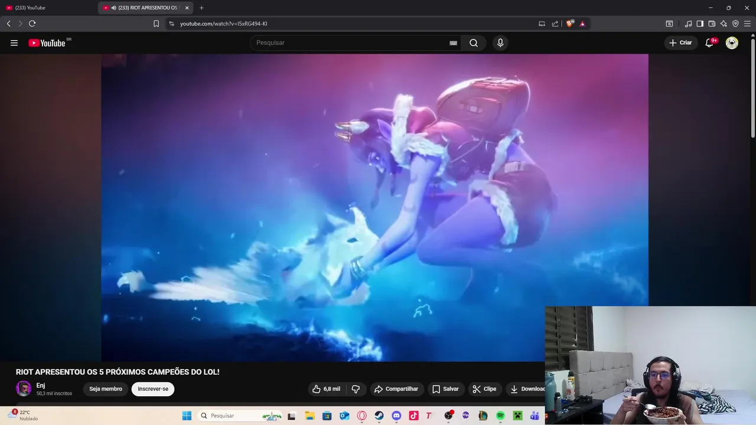The height and width of the screenshot is (425, 756).
Task: Dislike the video
Action: [356, 389]
